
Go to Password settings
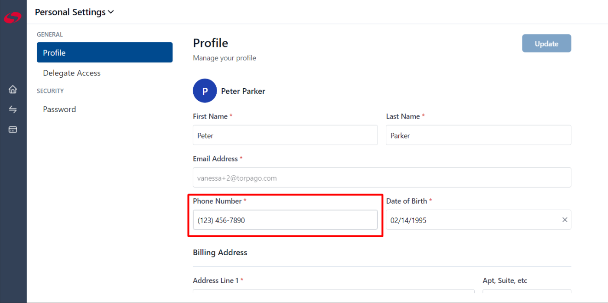[x=59, y=109]
